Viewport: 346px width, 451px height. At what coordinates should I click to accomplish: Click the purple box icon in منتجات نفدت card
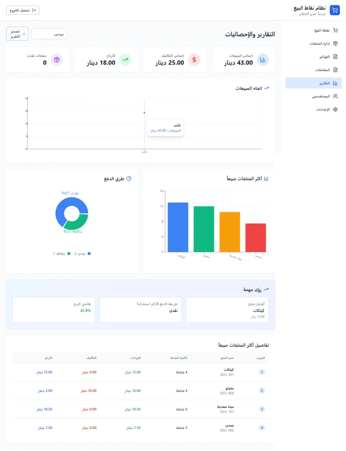click(x=57, y=60)
